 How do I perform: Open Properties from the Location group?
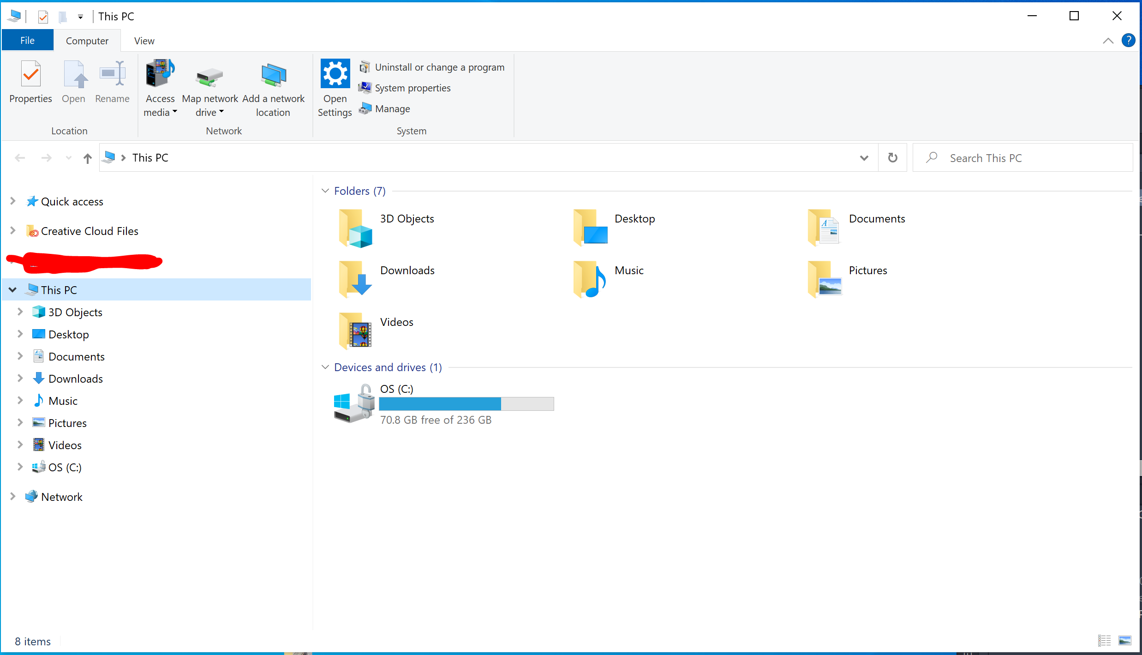pos(30,83)
